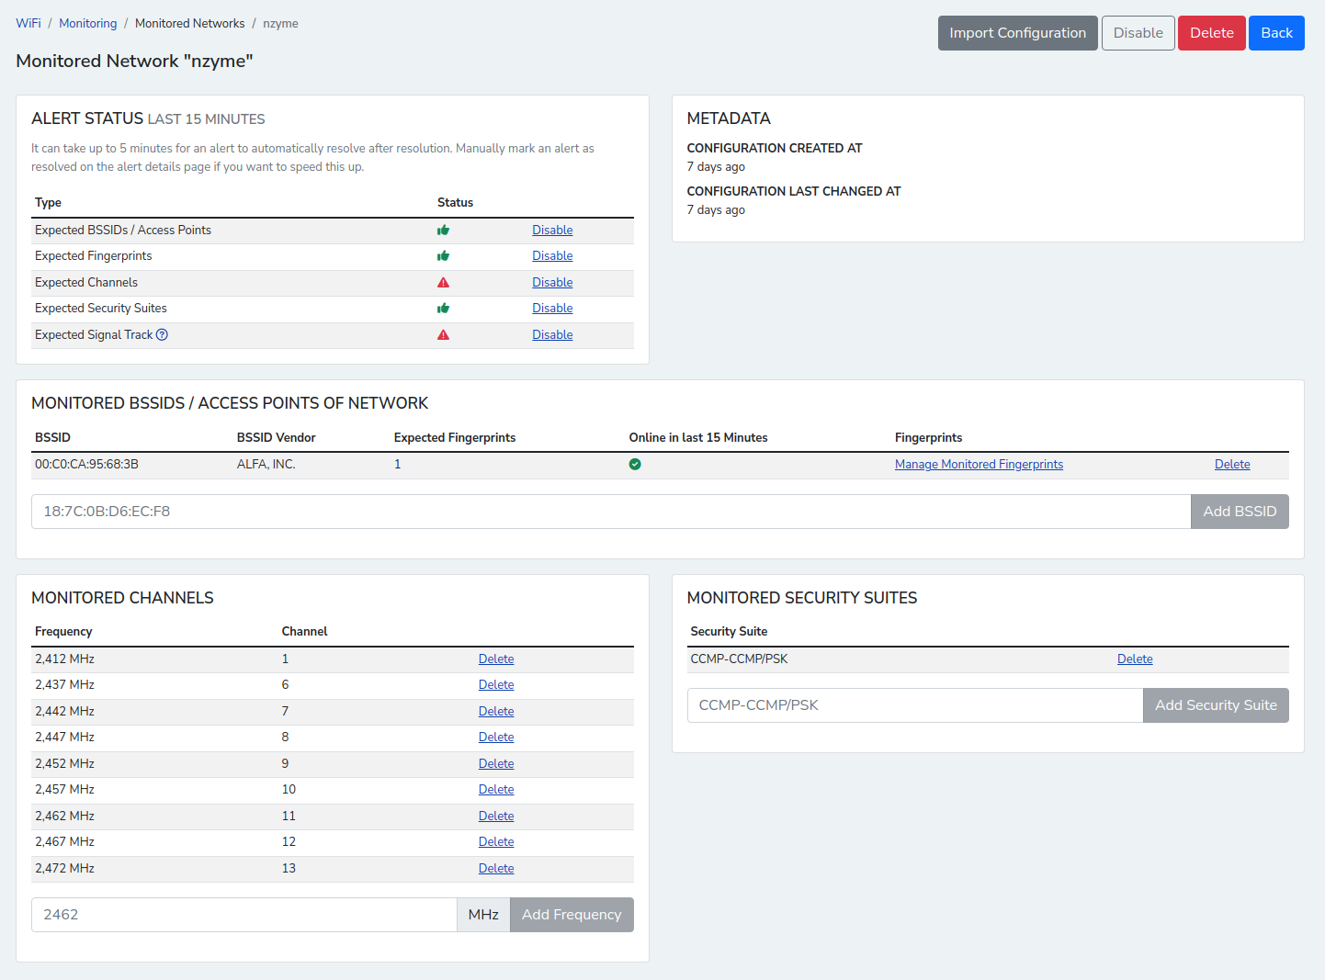Disable Expected BSSIDs / Access Points alert

point(552,231)
